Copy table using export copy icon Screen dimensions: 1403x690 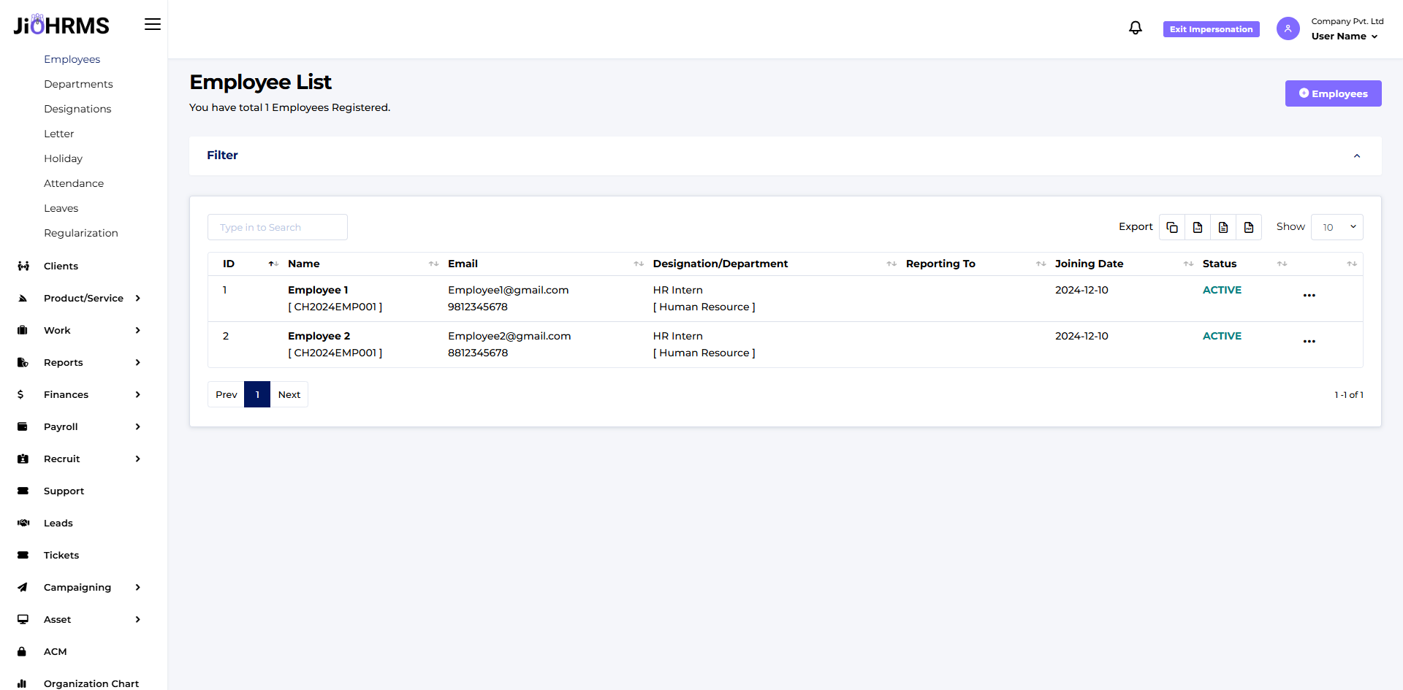[x=1172, y=227]
